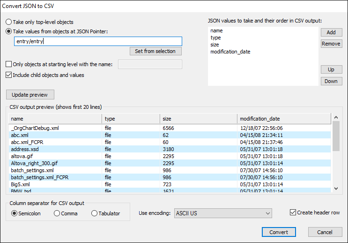348x243 pixels.
Task: Click size value 723
Action: (167, 184)
